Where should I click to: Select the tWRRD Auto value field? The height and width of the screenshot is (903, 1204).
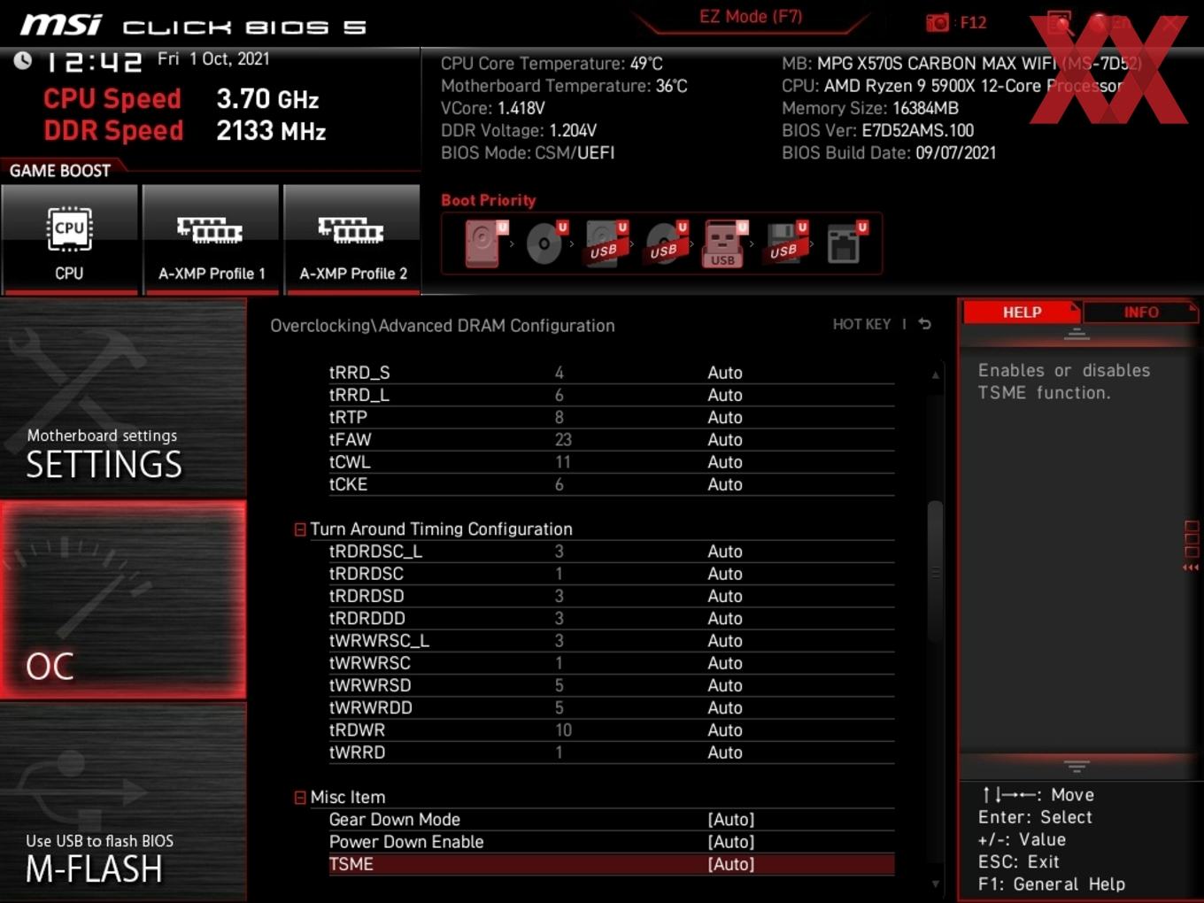tap(725, 752)
